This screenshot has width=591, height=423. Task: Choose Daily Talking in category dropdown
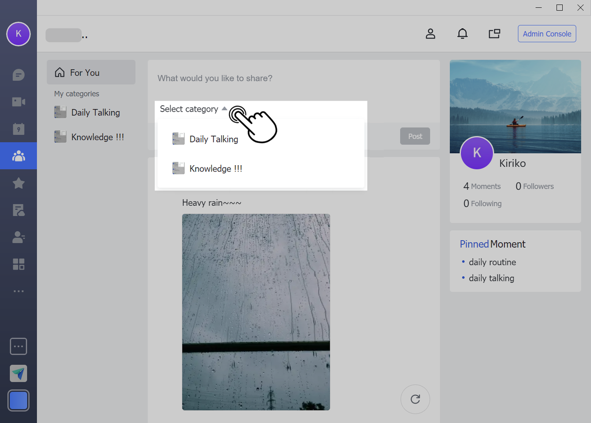213,139
